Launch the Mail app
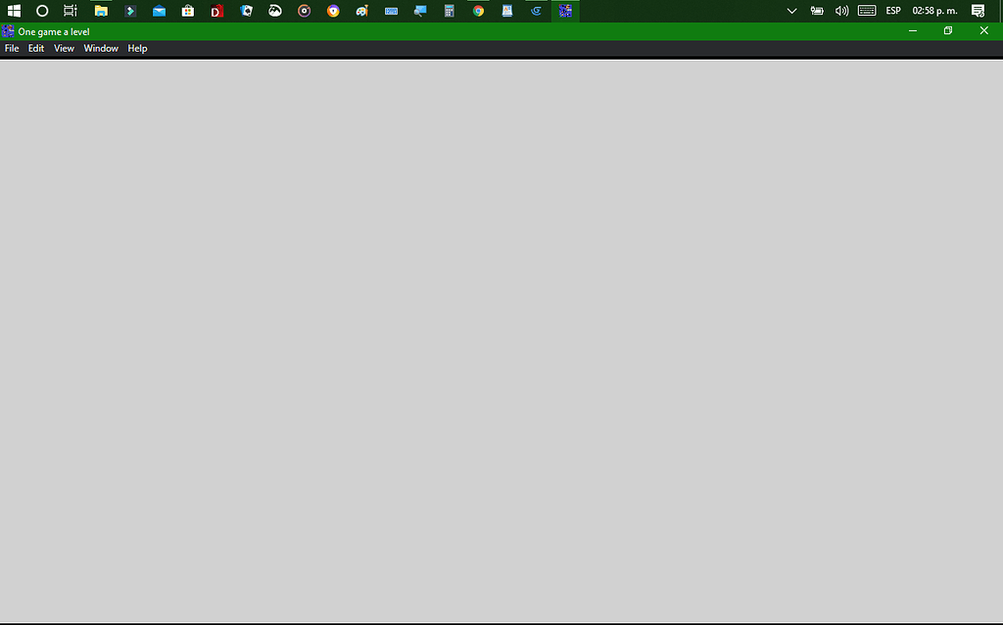Screen dimensions: 1003x625 (159, 11)
